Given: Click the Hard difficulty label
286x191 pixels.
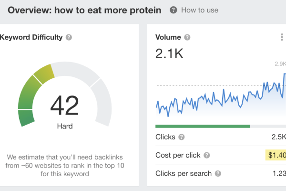Looking at the screenshot, I should [64, 127].
